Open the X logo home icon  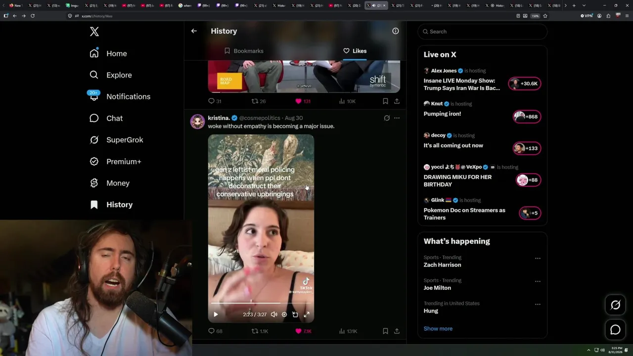click(x=94, y=32)
